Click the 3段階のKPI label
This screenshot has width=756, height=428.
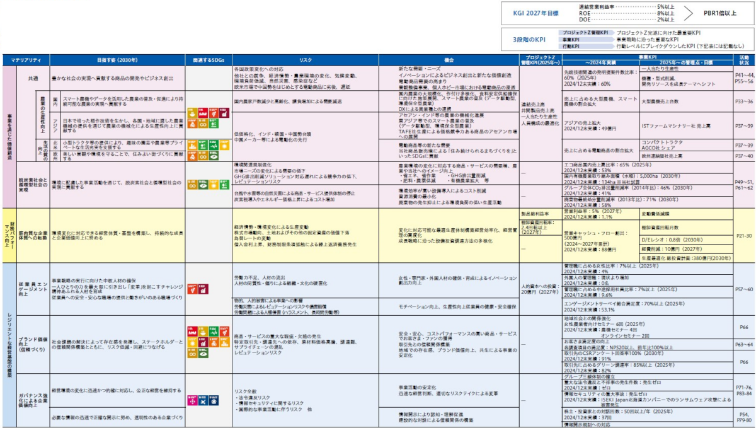[x=530, y=39]
